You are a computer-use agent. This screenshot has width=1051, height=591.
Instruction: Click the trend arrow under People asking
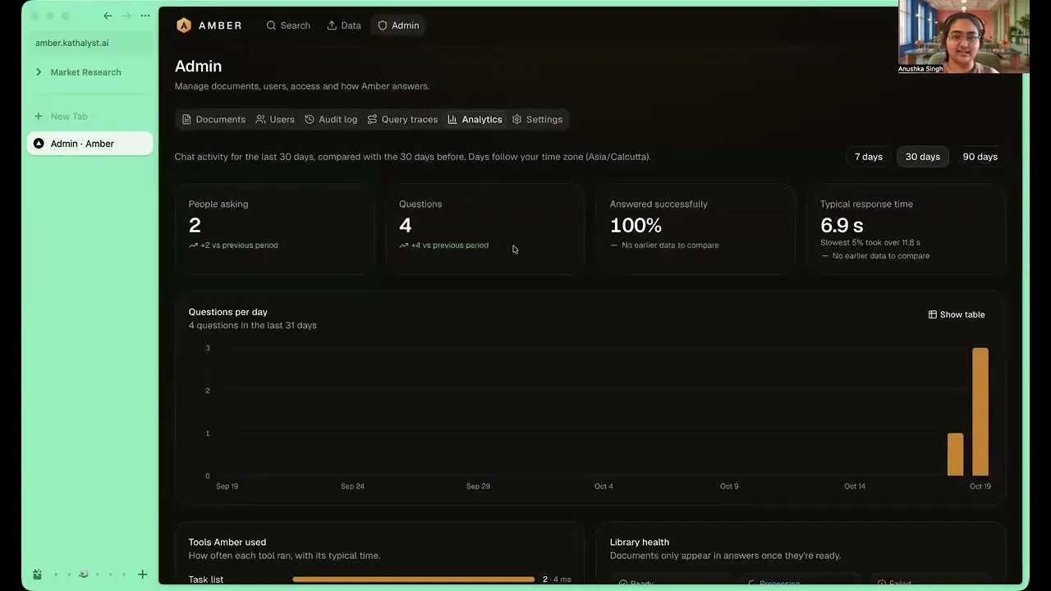pyautogui.click(x=194, y=245)
